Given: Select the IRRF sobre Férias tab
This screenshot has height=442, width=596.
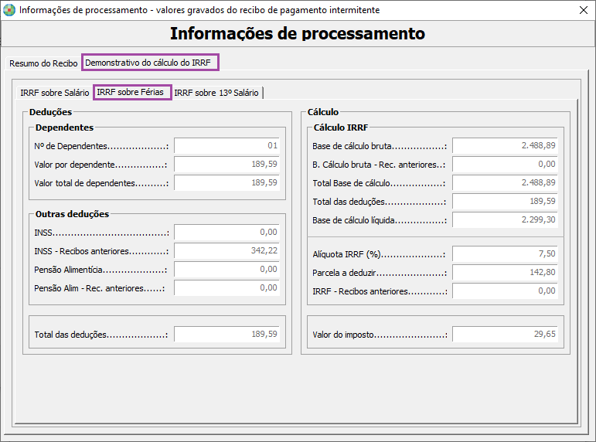Looking at the screenshot, I should [x=132, y=93].
